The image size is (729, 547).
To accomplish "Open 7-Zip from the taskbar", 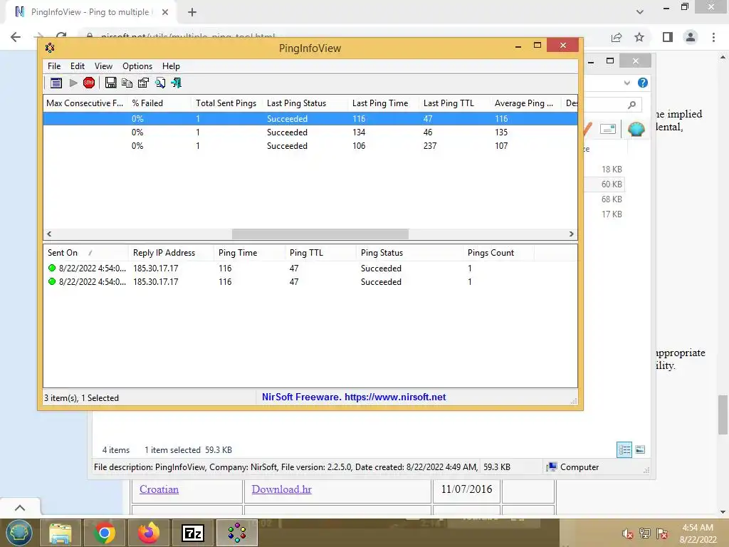I will pyautogui.click(x=193, y=533).
